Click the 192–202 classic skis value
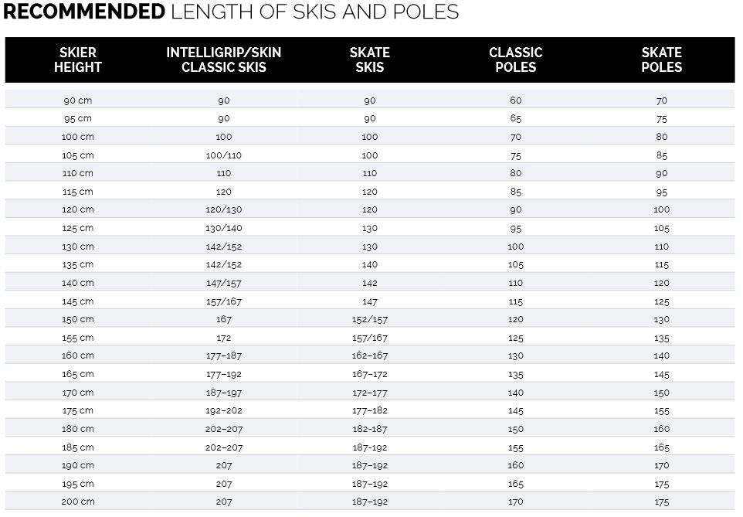Screen dimensions: 743x517 point(223,410)
